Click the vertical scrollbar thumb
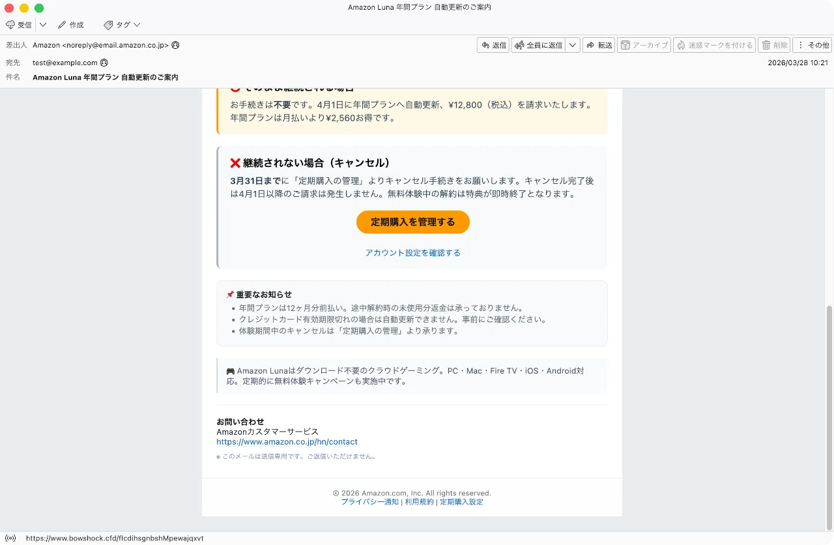 (829, 417)
